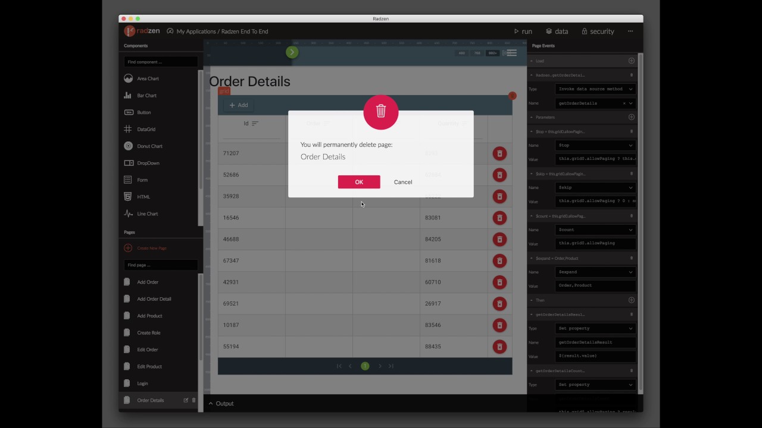This screenshot has height=428, width=762.
Task: Open the getOrderDetails Name dropdown
Action: 595,103
